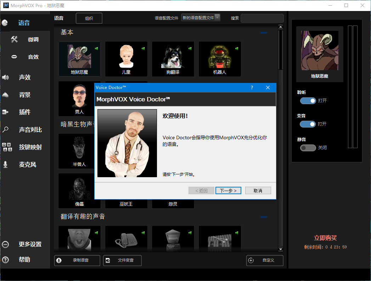Select the 机器人 robot voice

(x=220, y=59)
